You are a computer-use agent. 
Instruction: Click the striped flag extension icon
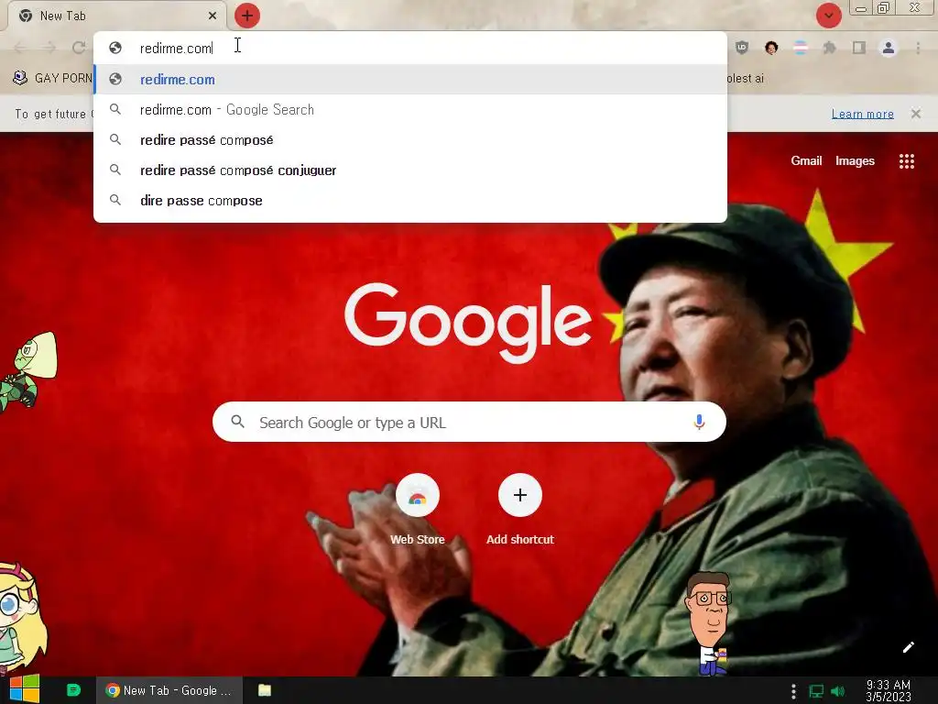[x=800, y=48]
